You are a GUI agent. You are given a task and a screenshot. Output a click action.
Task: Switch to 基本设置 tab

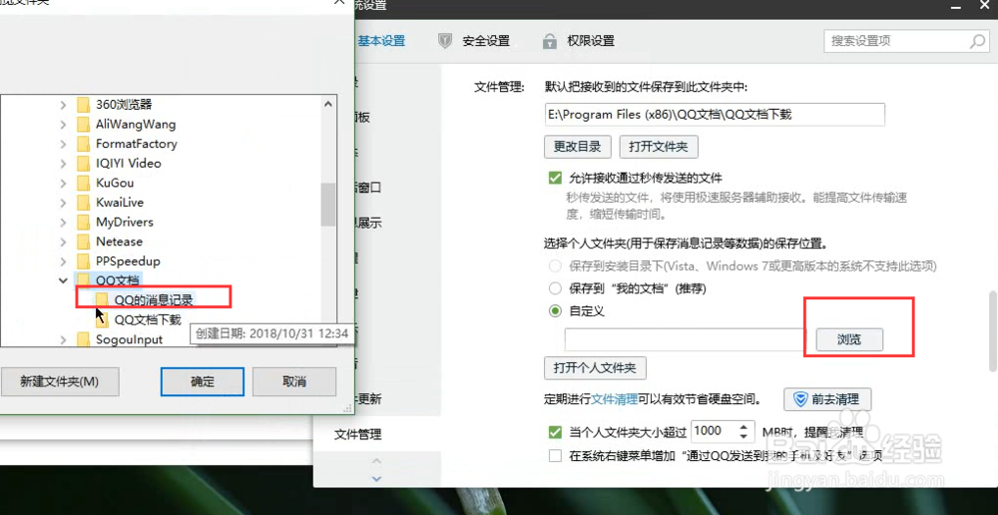381,41
